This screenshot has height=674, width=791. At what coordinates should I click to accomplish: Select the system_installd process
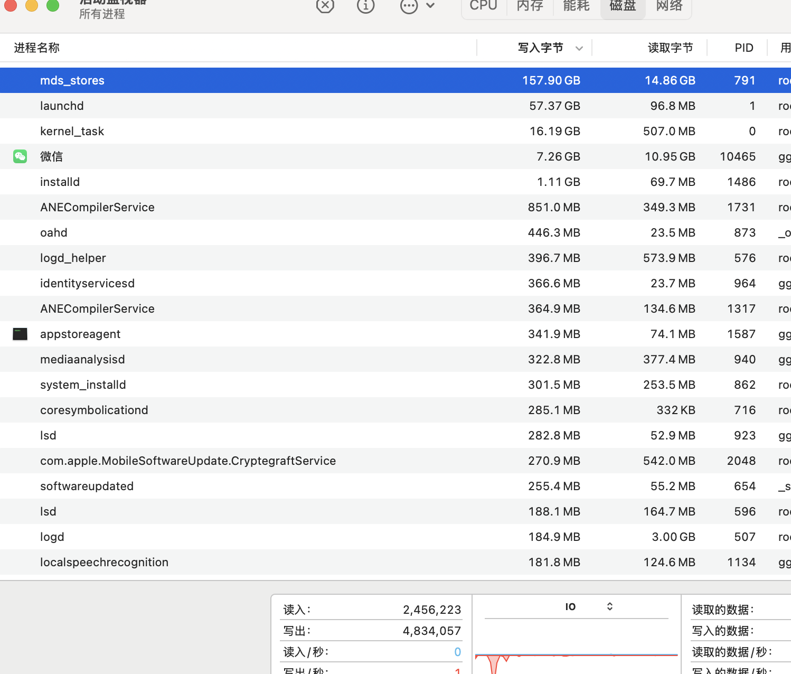[395, 385]
